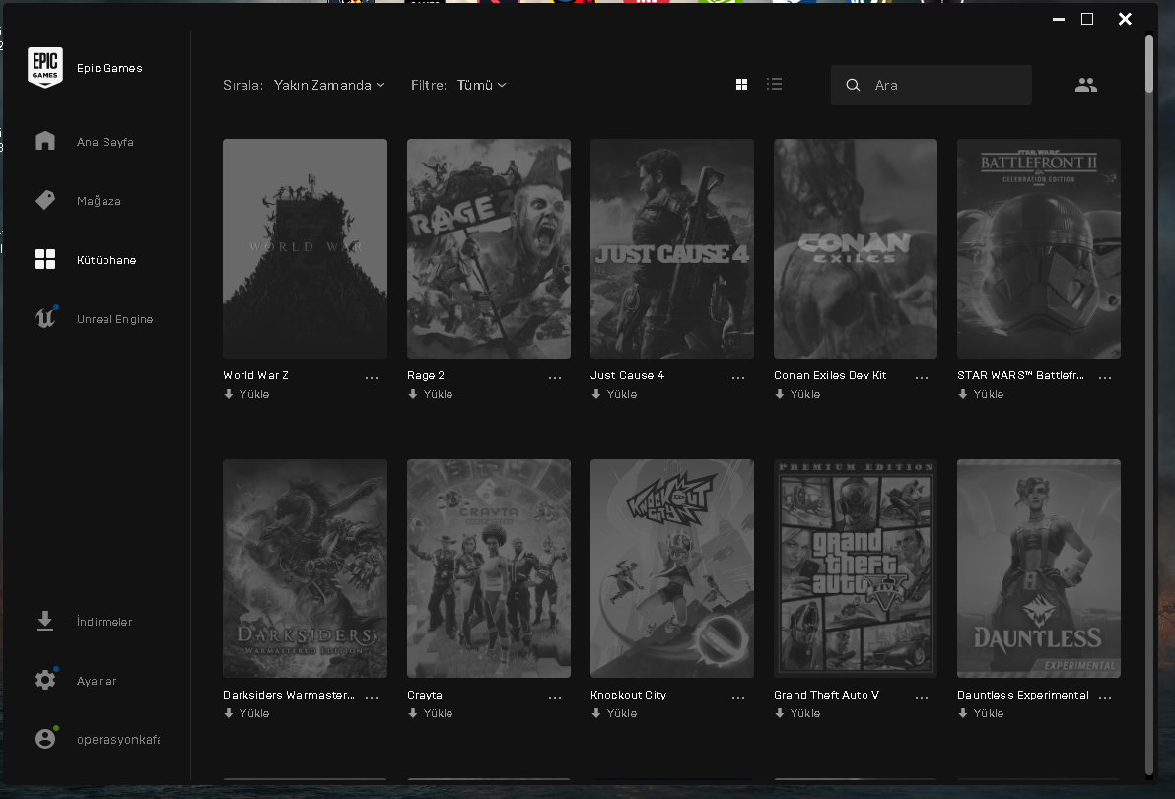This screenshot has width=1175, height=799.
Task: Click Yükle under Crayta
Action: [430, 713]
